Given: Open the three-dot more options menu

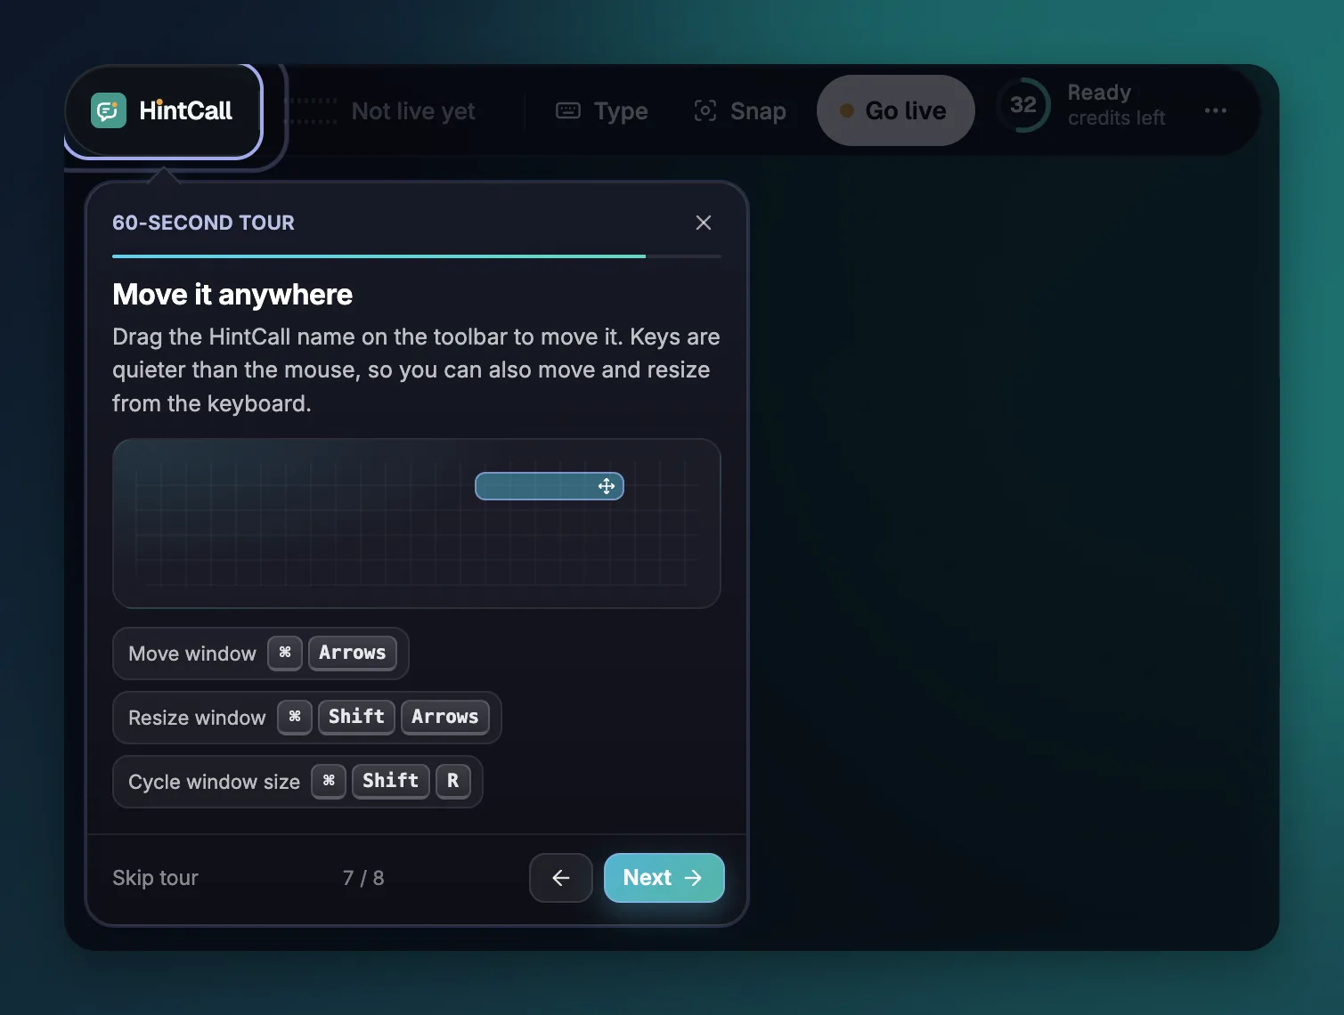Looking at the screenshot, I should (x=1216, y=110).
